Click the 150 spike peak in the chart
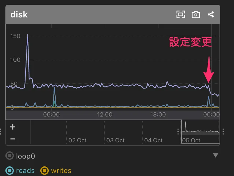 (x=28, y=35)
